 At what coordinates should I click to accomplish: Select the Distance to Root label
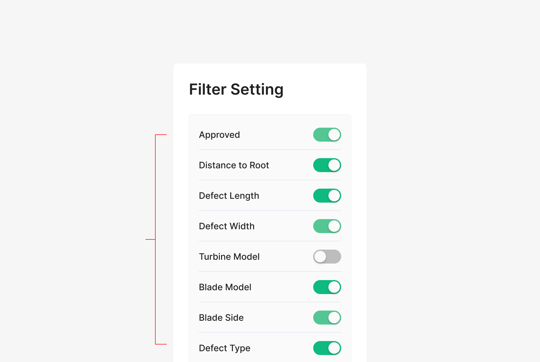point(234,165)
